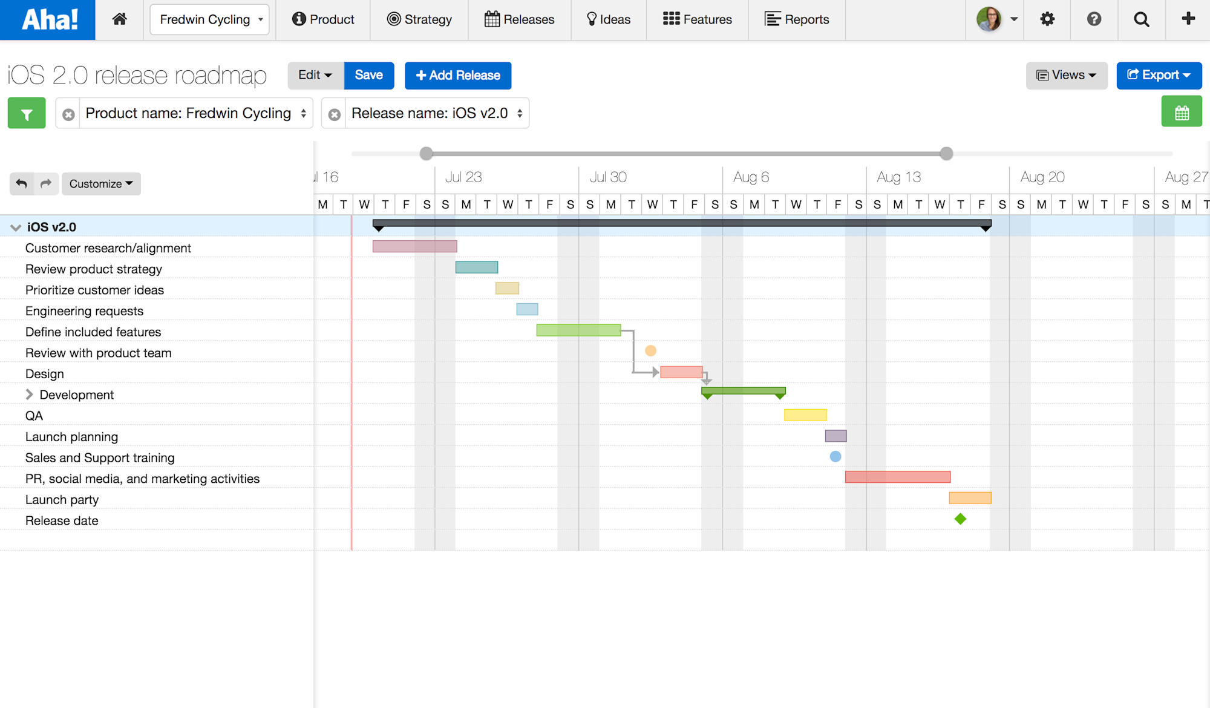Click the Add Release button
Viewport: 1210px width, 708px height.
(458, 75)
